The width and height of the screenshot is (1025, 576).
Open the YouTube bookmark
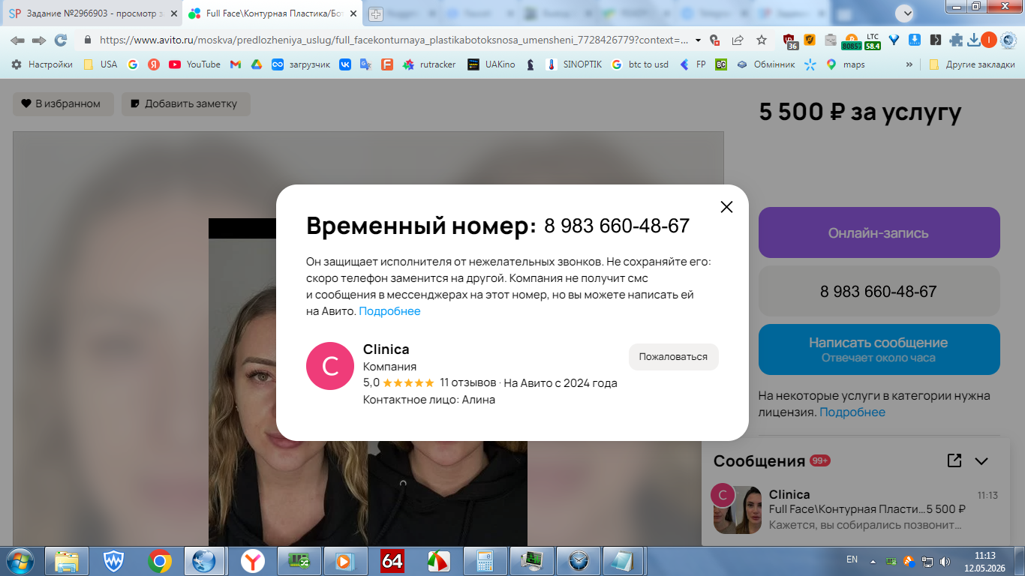pos(194,64)
